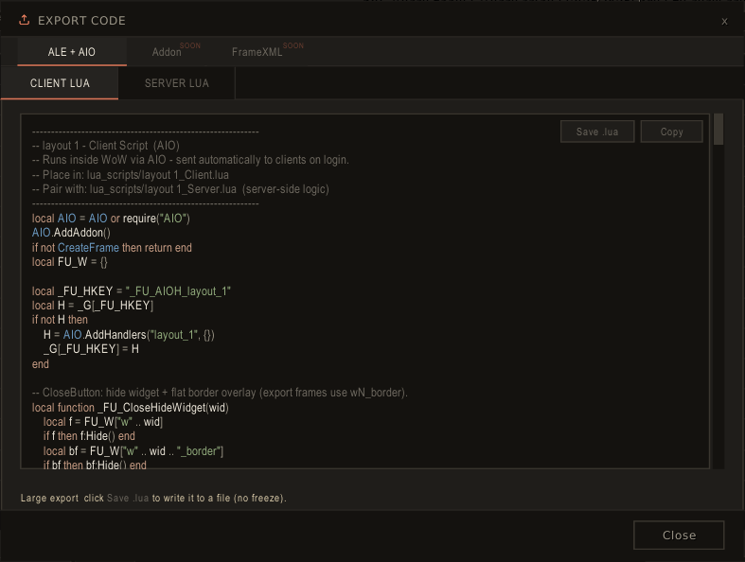745x562 pixels.
Task: Click the Close button at bottom
Action: pos(679,535)
